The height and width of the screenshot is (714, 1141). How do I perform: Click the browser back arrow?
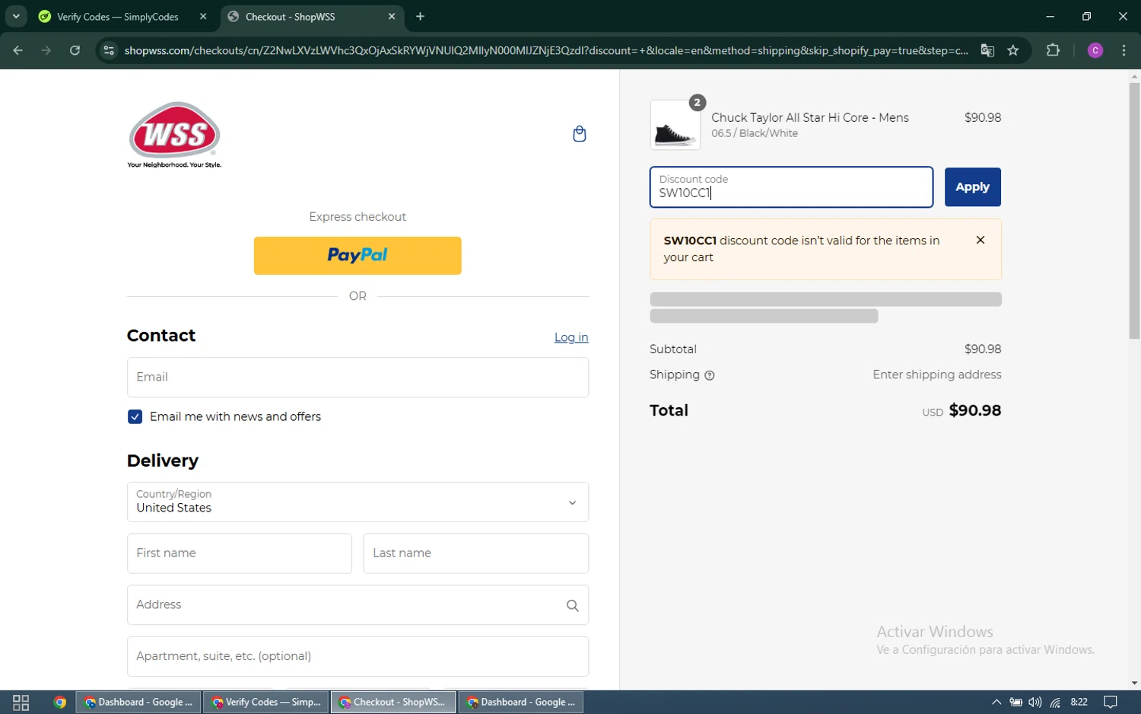tap(18, 50)
